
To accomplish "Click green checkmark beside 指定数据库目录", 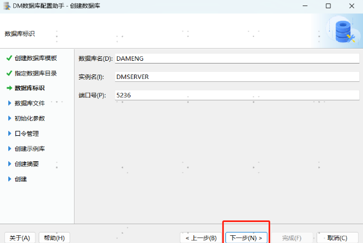I will pyautogui.click(x=9, y=73).
